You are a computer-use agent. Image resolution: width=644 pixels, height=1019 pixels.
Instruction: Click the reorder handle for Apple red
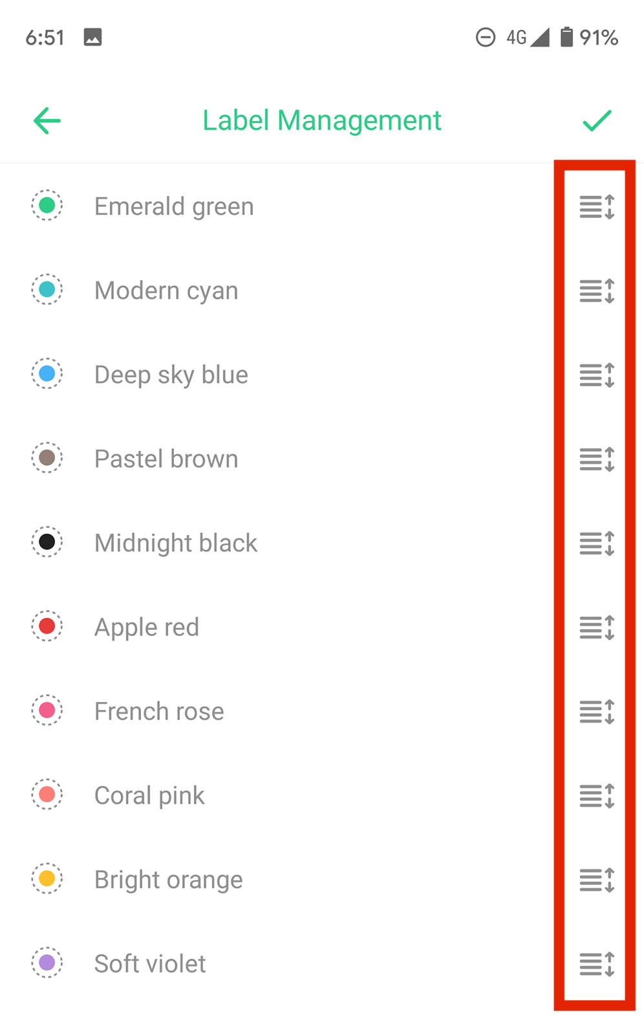tap(595, 628)
